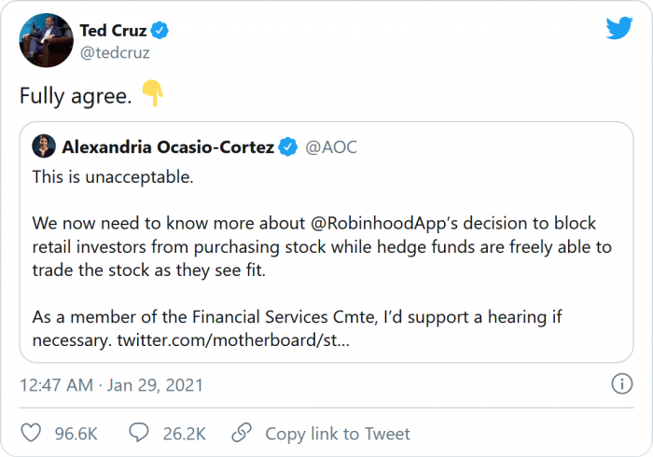Viewport: 653px width, 457px height.
Task: Click the Alexandria Ocasio-Cortez name in quote
Action: pos(168,146)
